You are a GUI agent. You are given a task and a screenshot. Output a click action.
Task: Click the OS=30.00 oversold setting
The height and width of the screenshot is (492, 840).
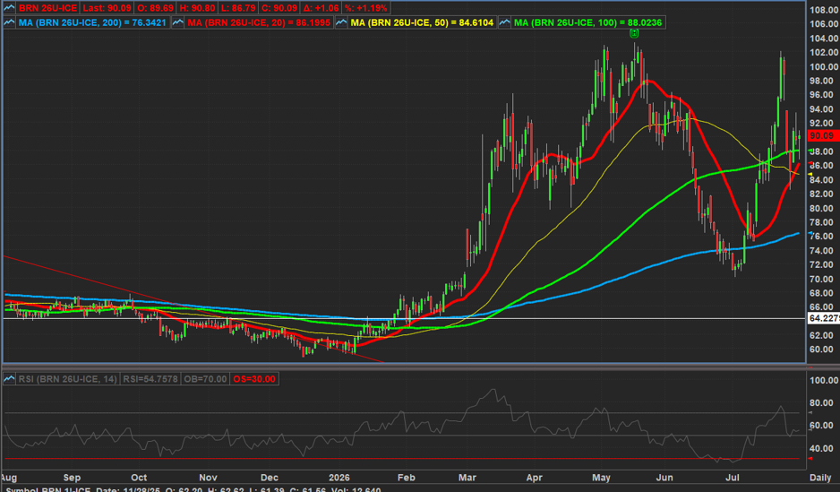(254, 379)
